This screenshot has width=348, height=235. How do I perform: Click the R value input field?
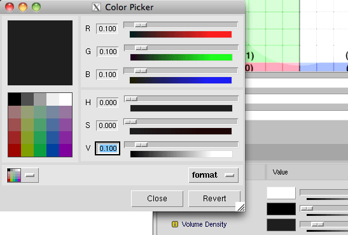point(107,29)
